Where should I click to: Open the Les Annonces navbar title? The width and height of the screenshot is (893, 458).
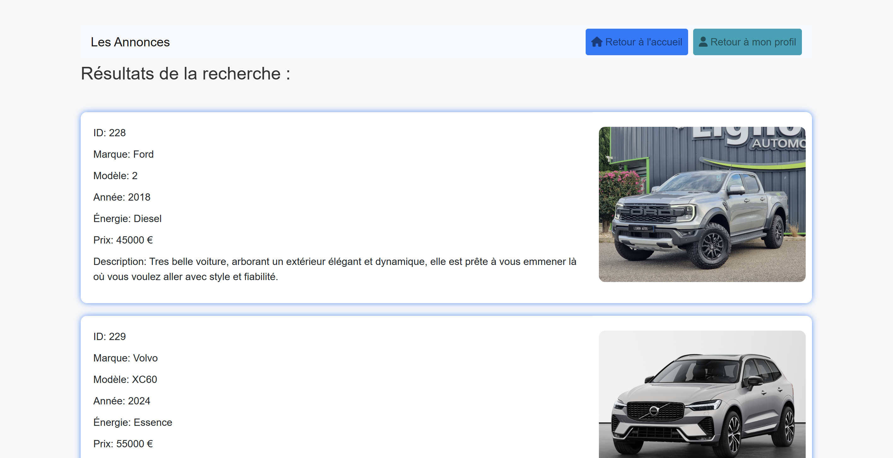click(130, 42)
